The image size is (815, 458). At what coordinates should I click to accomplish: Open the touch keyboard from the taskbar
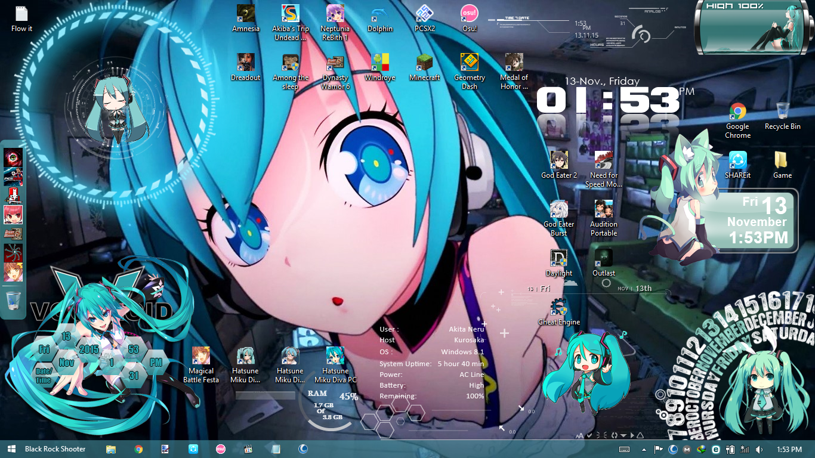625,449
